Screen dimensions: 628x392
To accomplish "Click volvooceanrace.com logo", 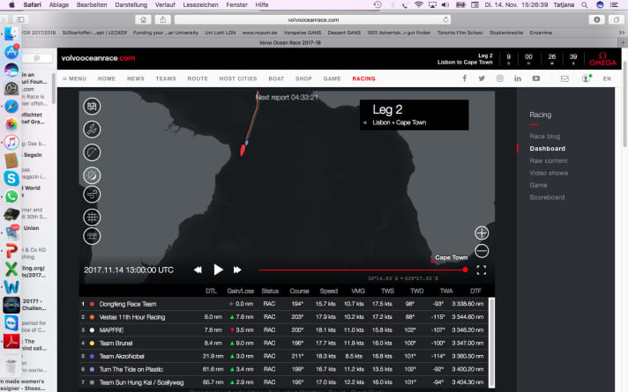I will coord(98,58).
